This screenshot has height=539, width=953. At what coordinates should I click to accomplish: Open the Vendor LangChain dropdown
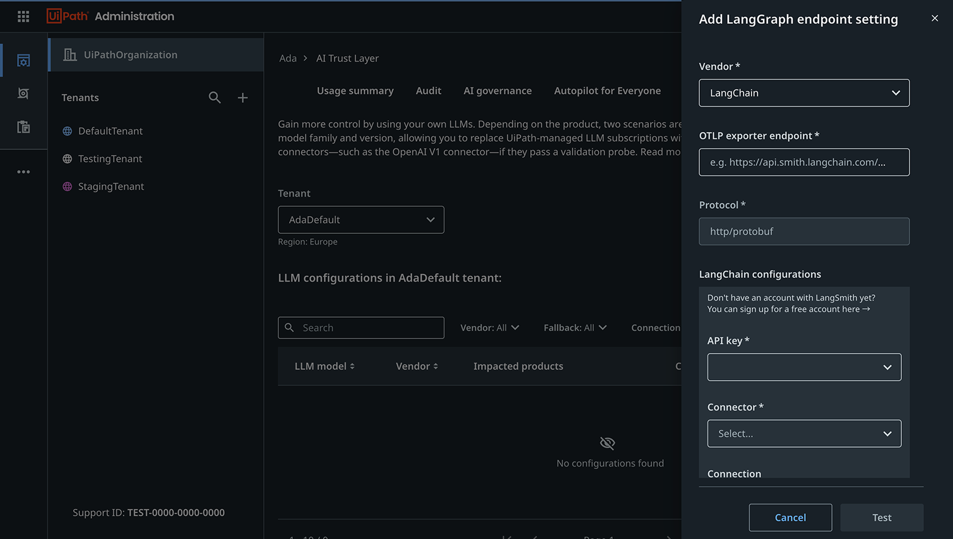pos(804,93)
